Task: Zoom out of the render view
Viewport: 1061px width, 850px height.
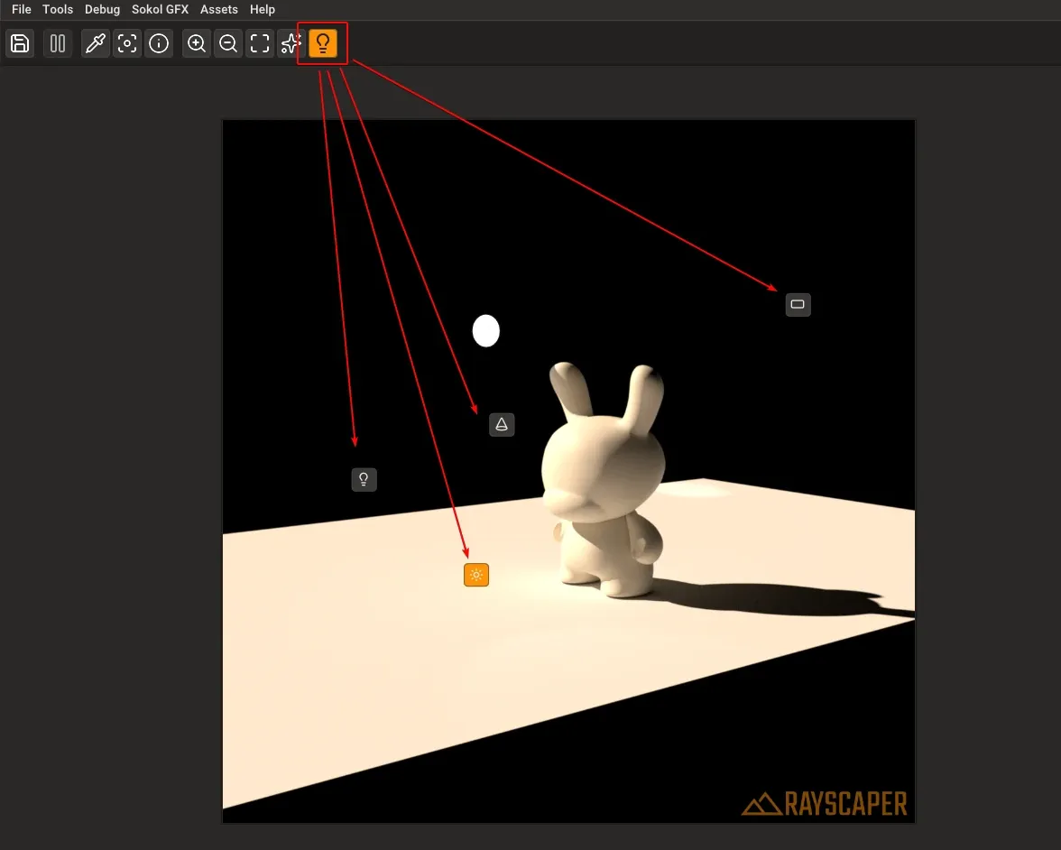Action: [x=227, y=43]
